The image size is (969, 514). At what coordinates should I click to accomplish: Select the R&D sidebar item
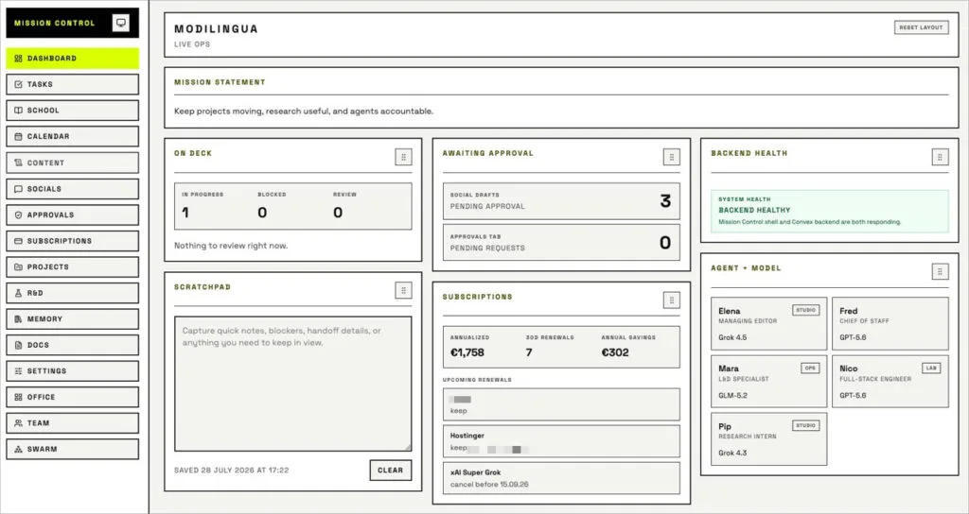point(72,293)
